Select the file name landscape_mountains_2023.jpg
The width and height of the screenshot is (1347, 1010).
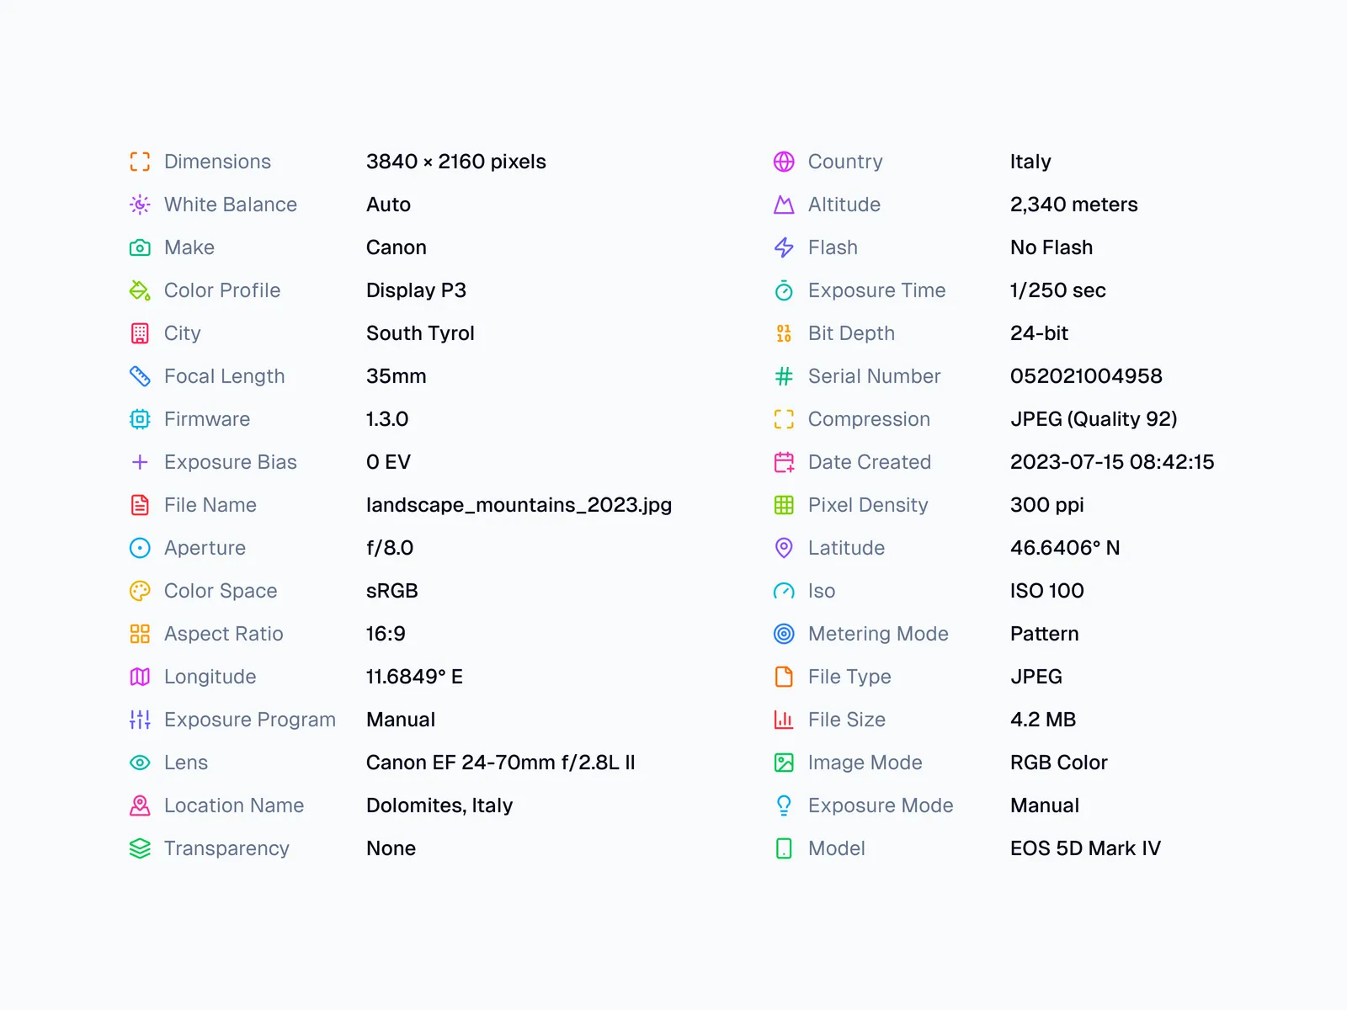(x=519, y=505)
